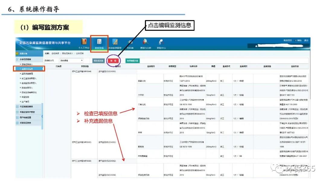This screenshot has width=326, height=183.
Task: Open the 当前编辑 version dropdown
Action: pyautogui.click(x=72, y=61)
